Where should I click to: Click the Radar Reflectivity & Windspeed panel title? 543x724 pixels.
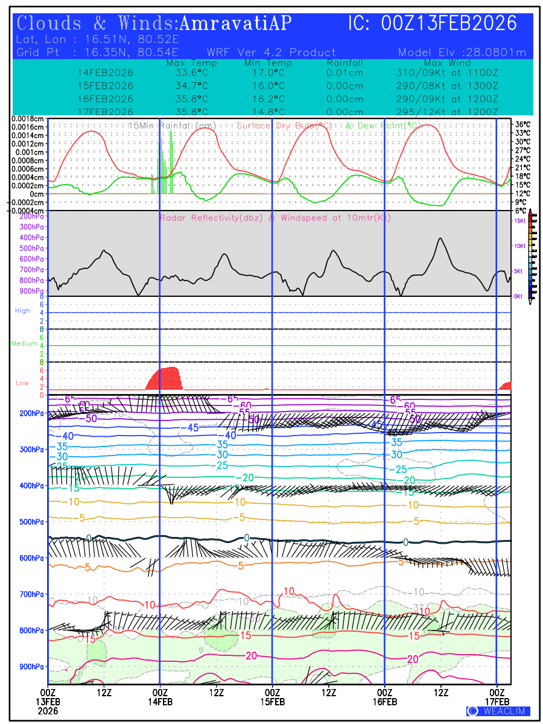coord(275,218)
